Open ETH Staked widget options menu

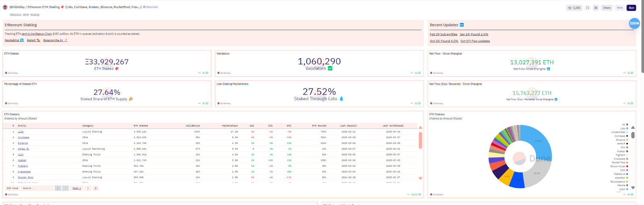199,73
